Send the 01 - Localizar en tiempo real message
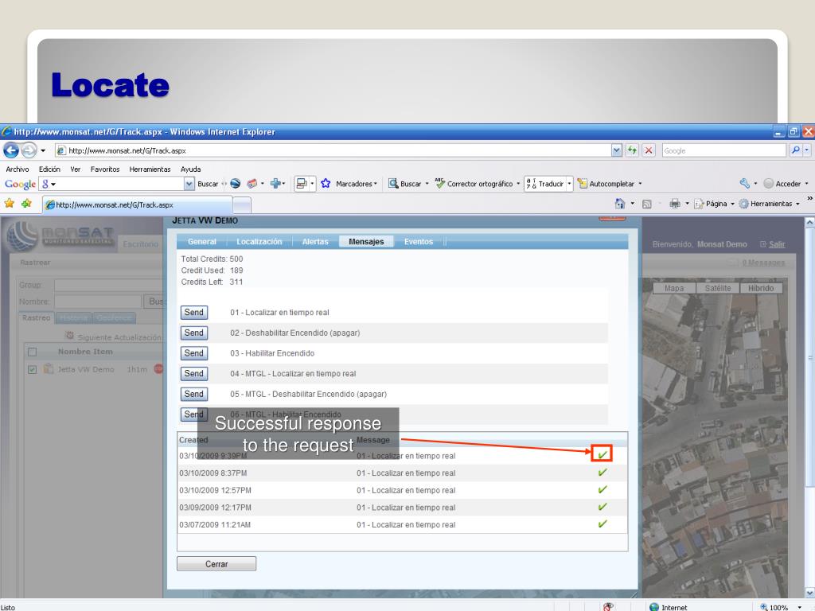 coord(194,312)
